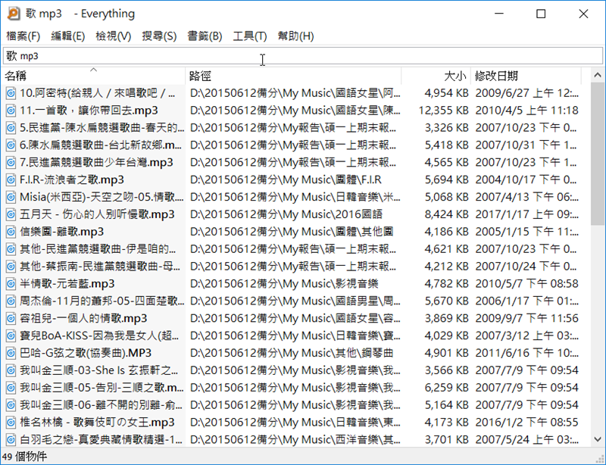Select file name 7.民進黨競選歌曲少年台灣.mp3
Image resolution: width=606 pixels, height=465 pixels.
coord(96,162)
